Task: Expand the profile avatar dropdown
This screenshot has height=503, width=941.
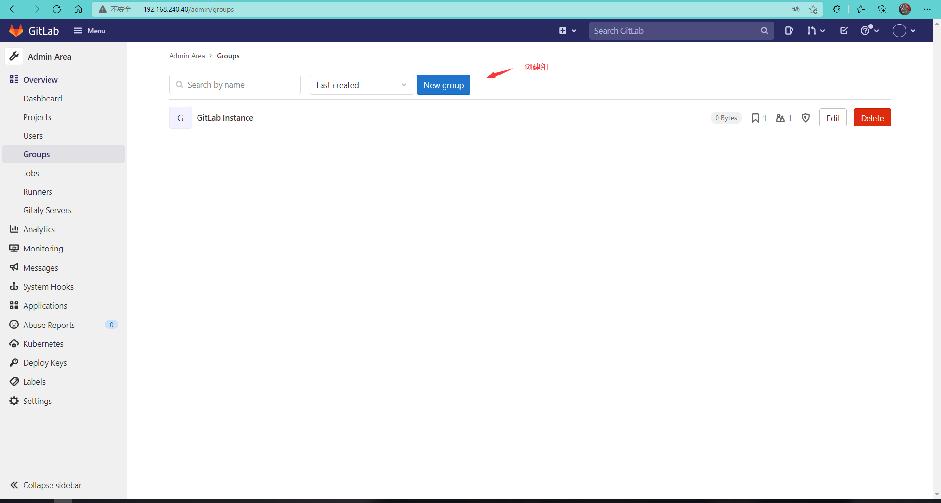Action: [904, 30]
